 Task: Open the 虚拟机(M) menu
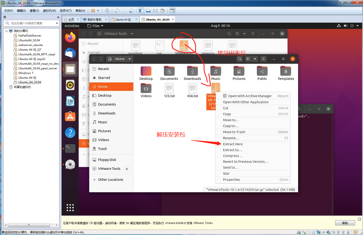(x=49, y=11)
